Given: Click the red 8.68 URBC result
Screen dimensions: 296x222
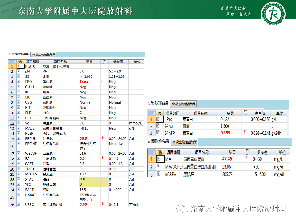Looking at the screenshot, I should (x=83, y=204).
